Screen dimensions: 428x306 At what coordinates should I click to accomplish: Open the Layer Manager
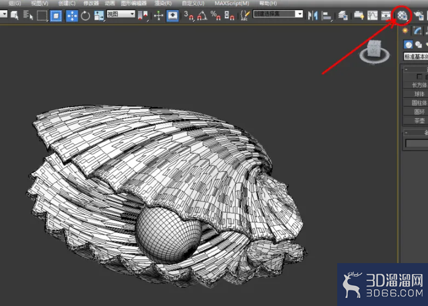coord(343,15)
